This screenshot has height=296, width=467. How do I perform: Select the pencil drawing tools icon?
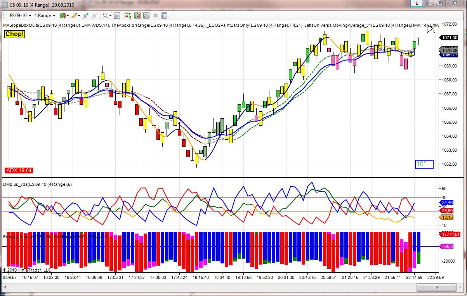tap(74, 16)
